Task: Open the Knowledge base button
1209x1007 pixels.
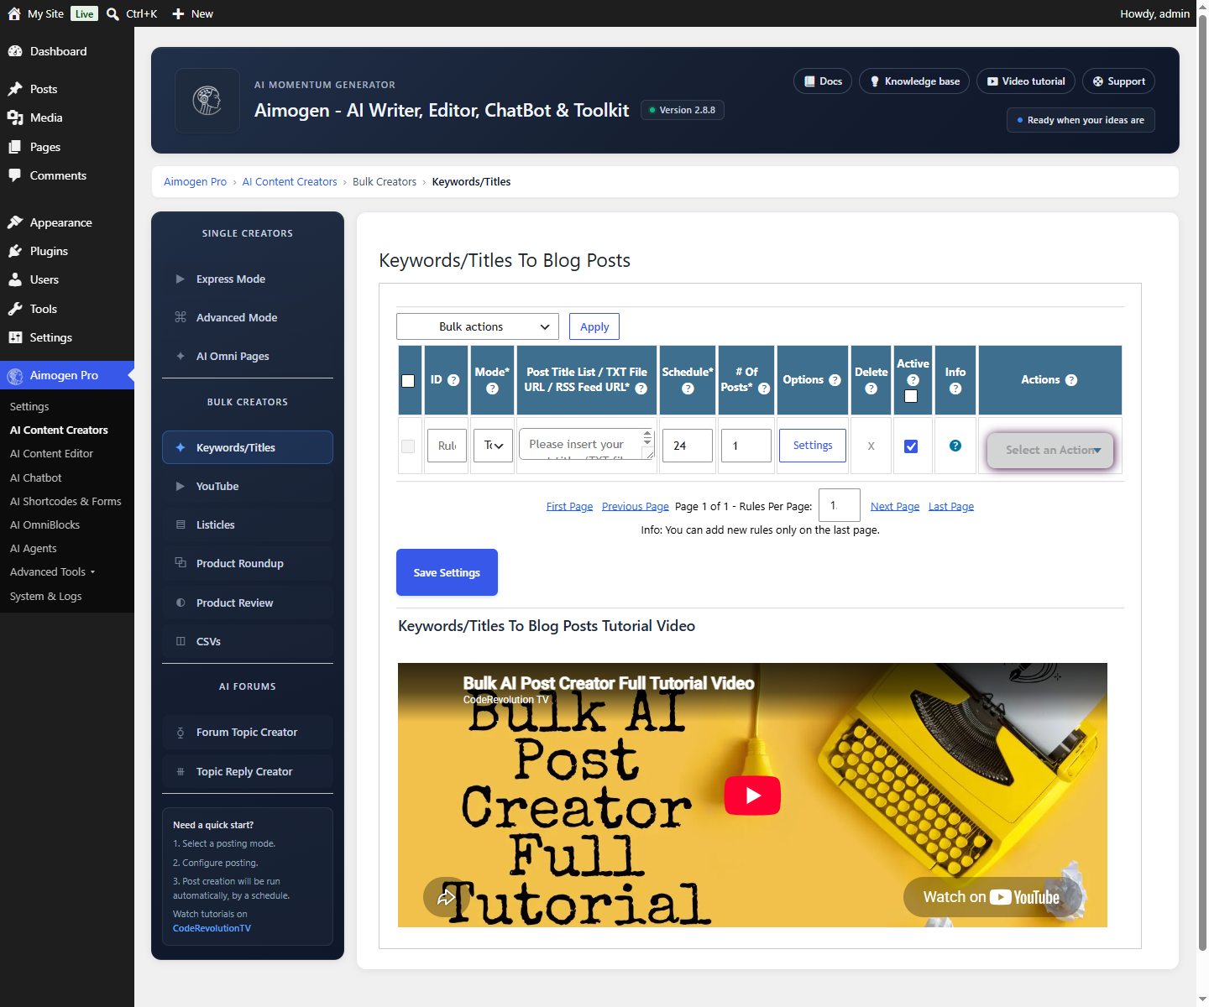Action: coord(914,81)
